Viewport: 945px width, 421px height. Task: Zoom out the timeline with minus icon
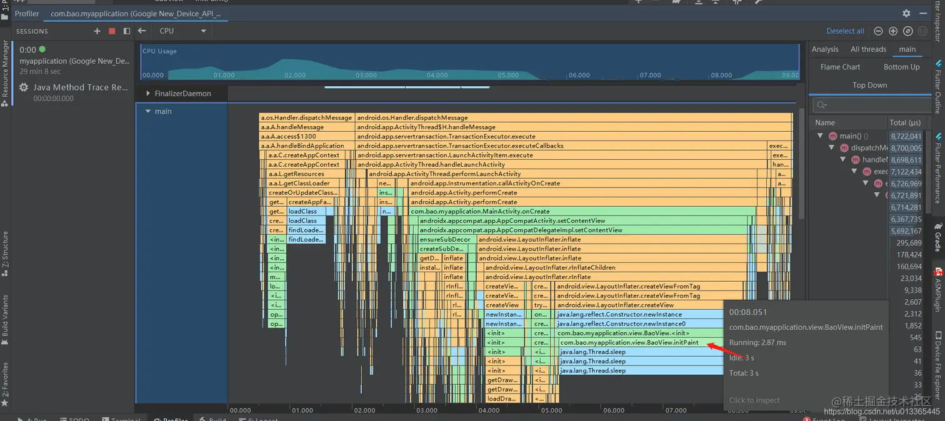click(x=878, y=31)
